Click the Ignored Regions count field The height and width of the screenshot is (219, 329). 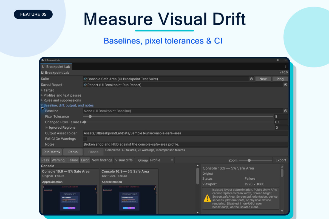[x=281, y=128]
